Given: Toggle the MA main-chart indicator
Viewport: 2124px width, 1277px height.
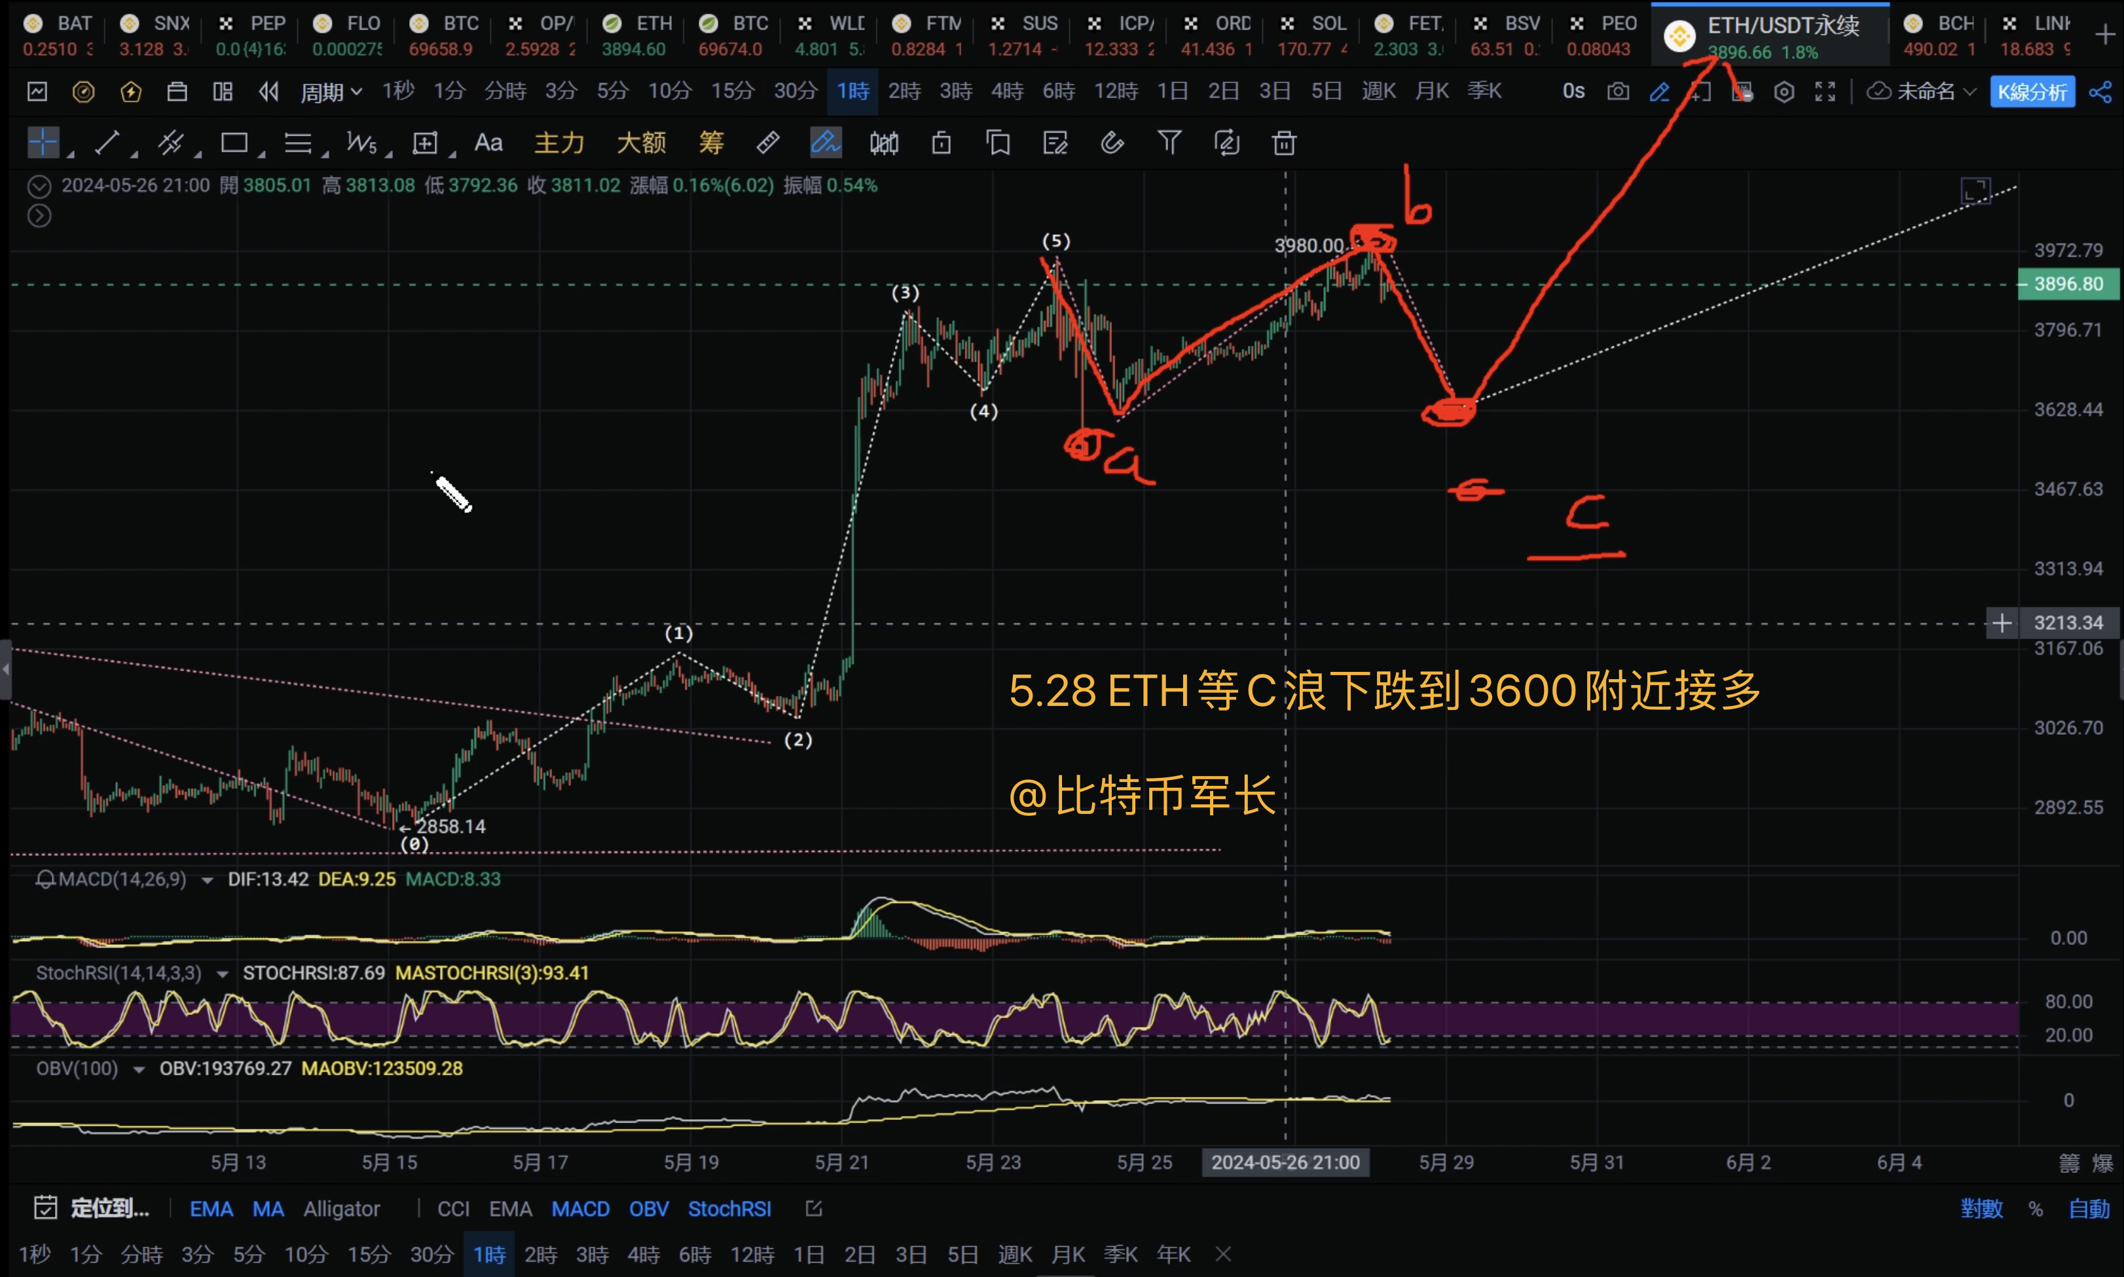Looking at the screenshot, I should pos(268,1209).
